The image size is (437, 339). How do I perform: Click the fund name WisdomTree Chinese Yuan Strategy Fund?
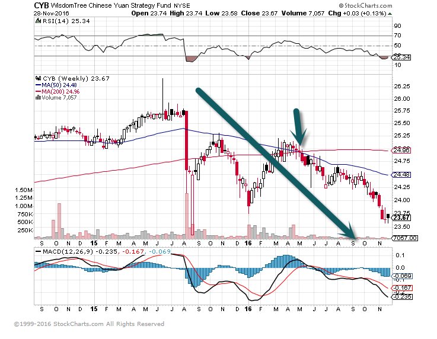point(111,5)
